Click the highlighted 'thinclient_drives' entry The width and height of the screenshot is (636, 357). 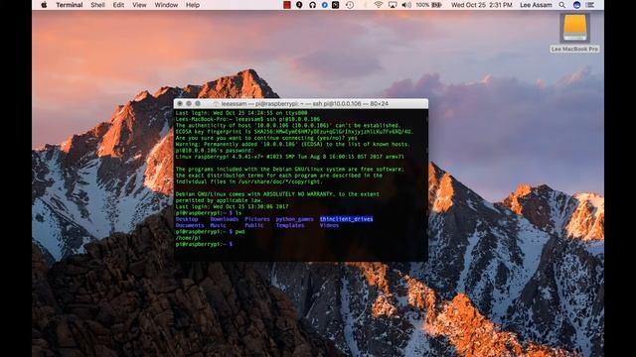[347, 219]
